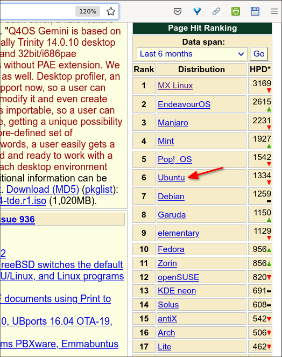Select the 1334 HPD value for Ubuntu

(262, 176)
